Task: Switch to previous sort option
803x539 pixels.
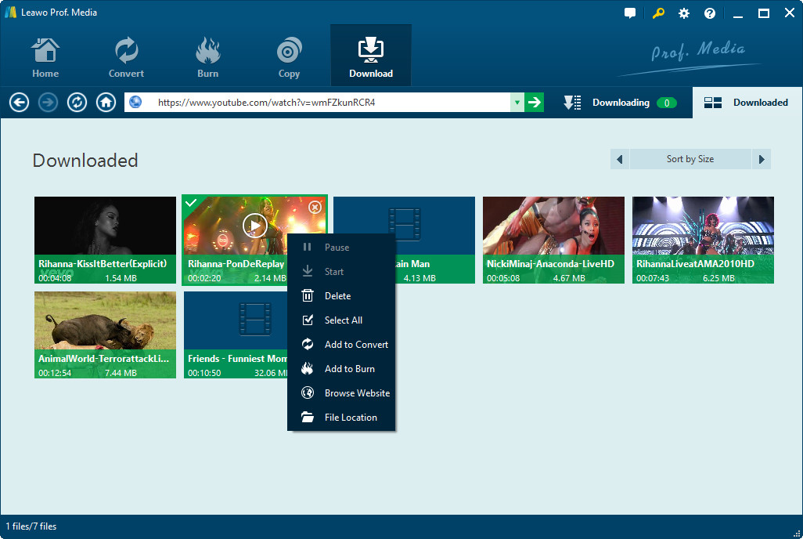Action: [x=620, y=159]
